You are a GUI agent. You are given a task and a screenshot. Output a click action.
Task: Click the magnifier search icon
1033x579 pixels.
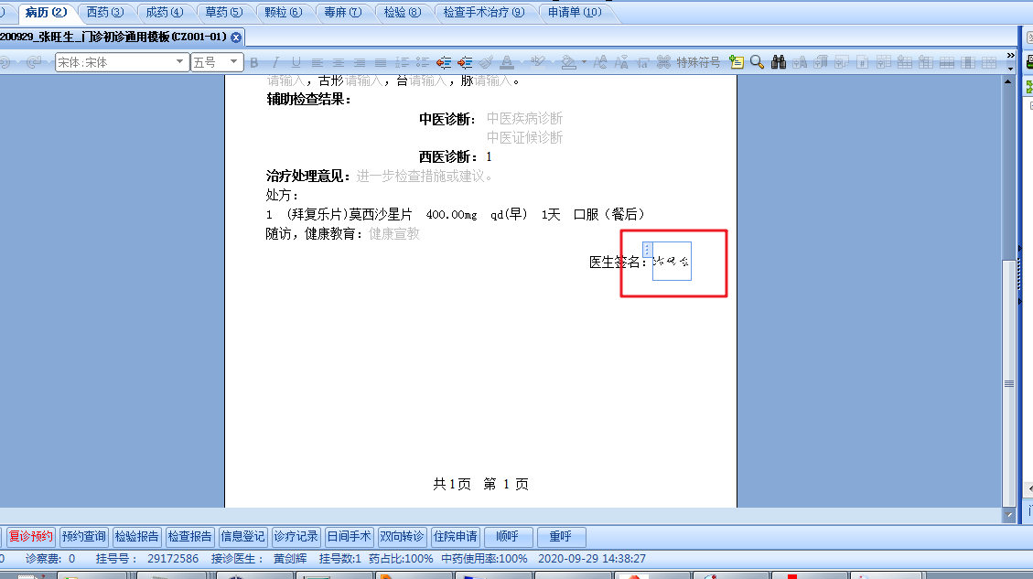click(757, 62)
